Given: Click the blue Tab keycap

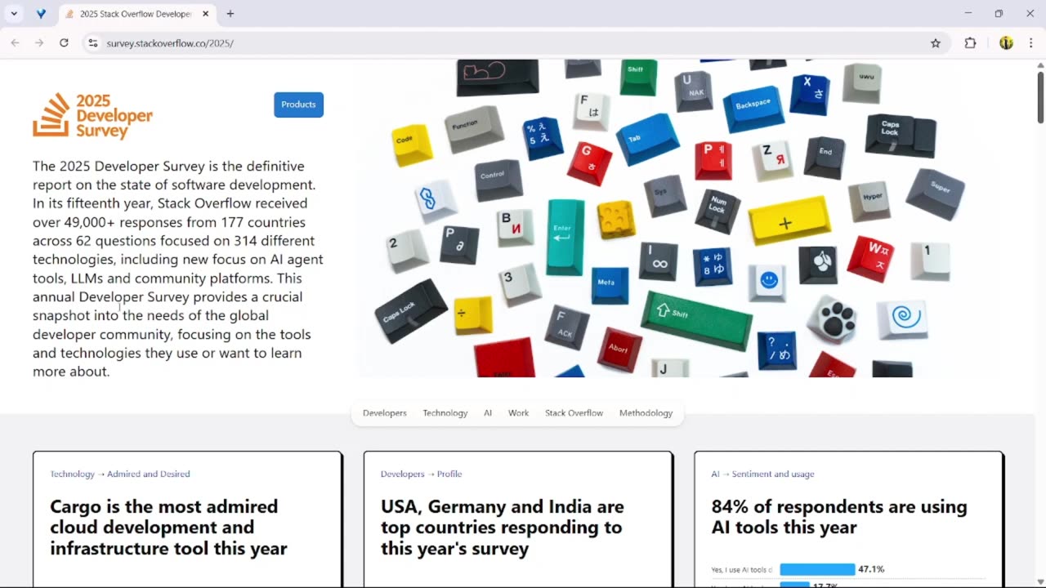Looking at the screenshot, I should pyautogui.click(x=647, y=139).
